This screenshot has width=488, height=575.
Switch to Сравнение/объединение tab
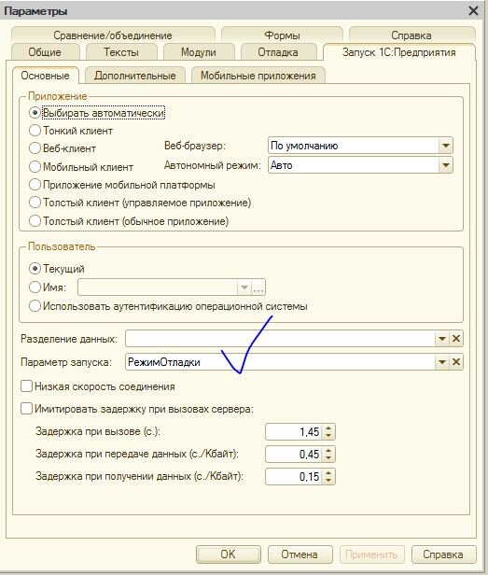point(113,35)
